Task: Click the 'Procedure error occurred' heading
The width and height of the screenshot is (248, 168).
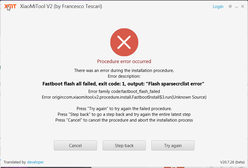Action: pyautogui.click(x=124, y=61)
